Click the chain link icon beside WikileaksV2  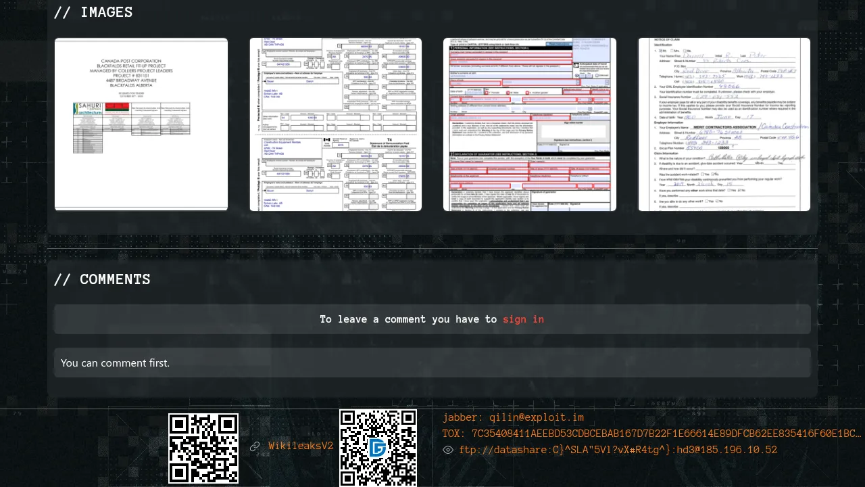pyautogui.click(x=255, y=446)
